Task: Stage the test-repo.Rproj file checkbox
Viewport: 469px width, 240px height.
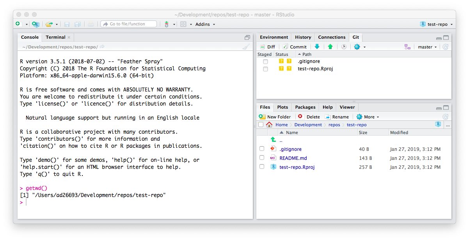Action: coord(265,69)
